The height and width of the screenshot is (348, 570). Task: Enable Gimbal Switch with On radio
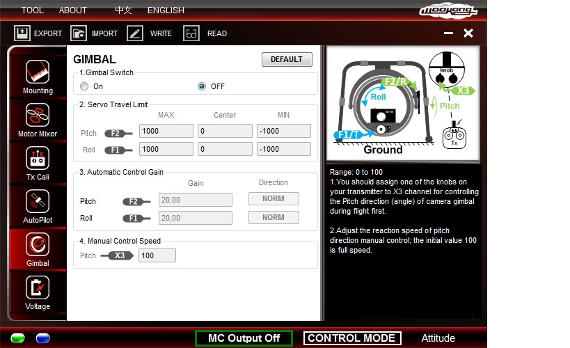(84, 87)
